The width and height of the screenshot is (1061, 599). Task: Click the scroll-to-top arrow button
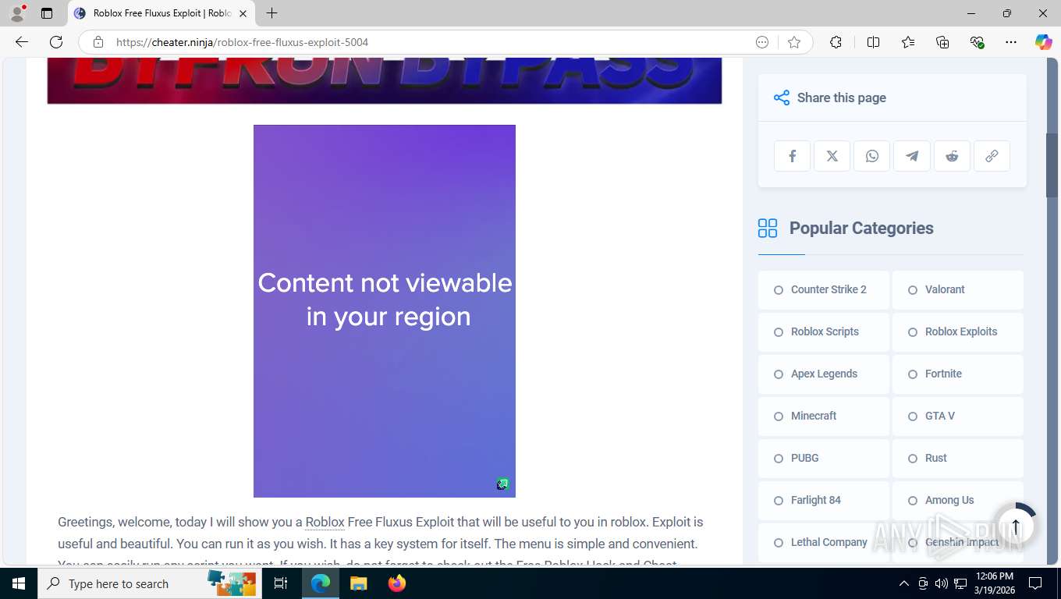[x=1016, y=526]
